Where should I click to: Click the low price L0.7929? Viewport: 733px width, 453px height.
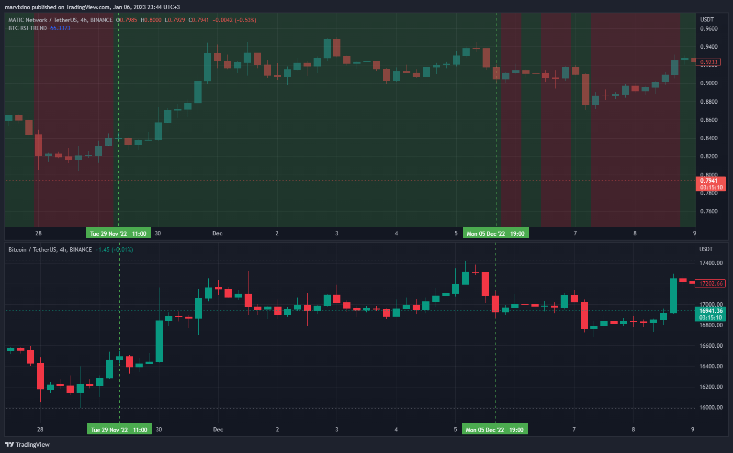click(x=175, y=20)
